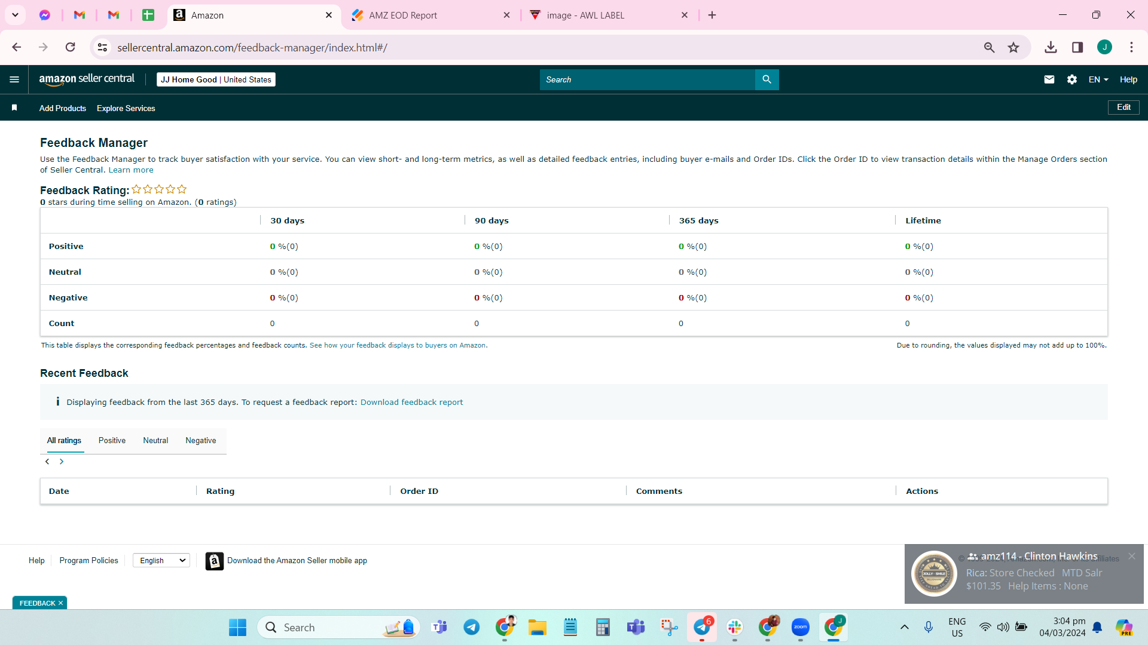Click the Date column header
This screenshot has height=645, width=1148.
[x=59, y=491]
